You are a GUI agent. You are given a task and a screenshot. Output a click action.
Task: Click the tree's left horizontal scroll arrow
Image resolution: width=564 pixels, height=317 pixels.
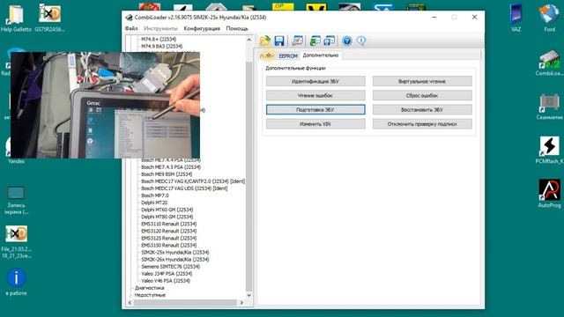coord(130,303)
